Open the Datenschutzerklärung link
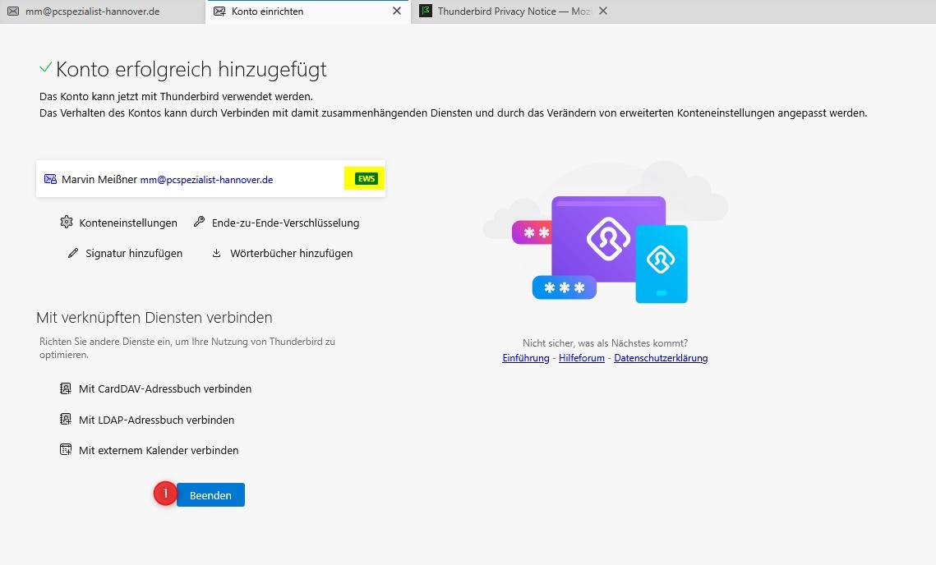The width and height of the screenshot is (936, 565). point(660,358)
